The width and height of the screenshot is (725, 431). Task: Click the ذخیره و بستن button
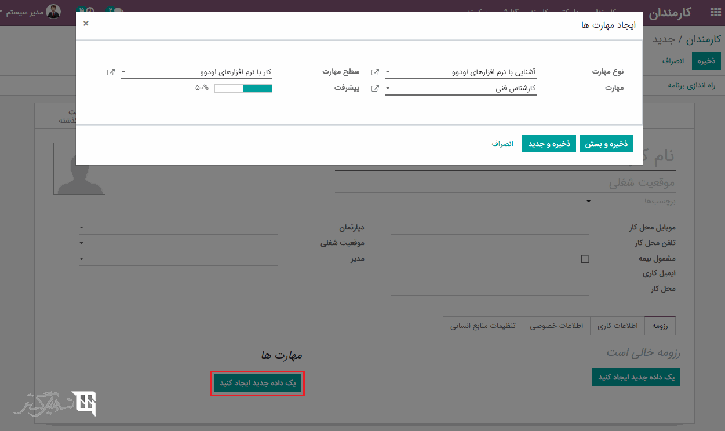coord(606,144)
